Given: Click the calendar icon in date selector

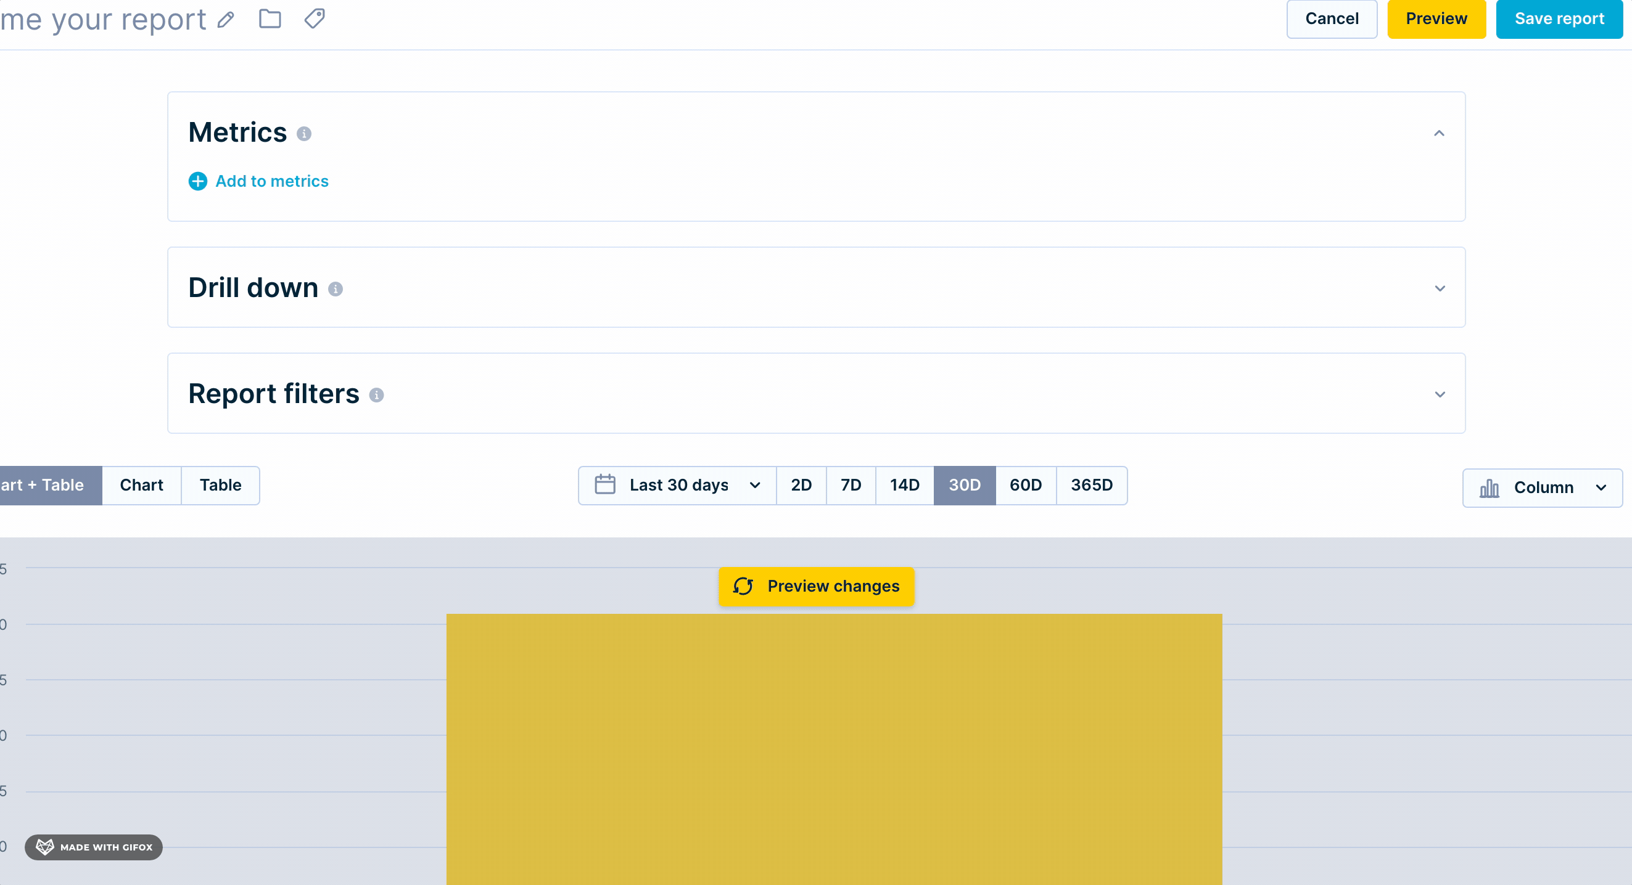Looking at the screenshot, I should pos(605,485).
